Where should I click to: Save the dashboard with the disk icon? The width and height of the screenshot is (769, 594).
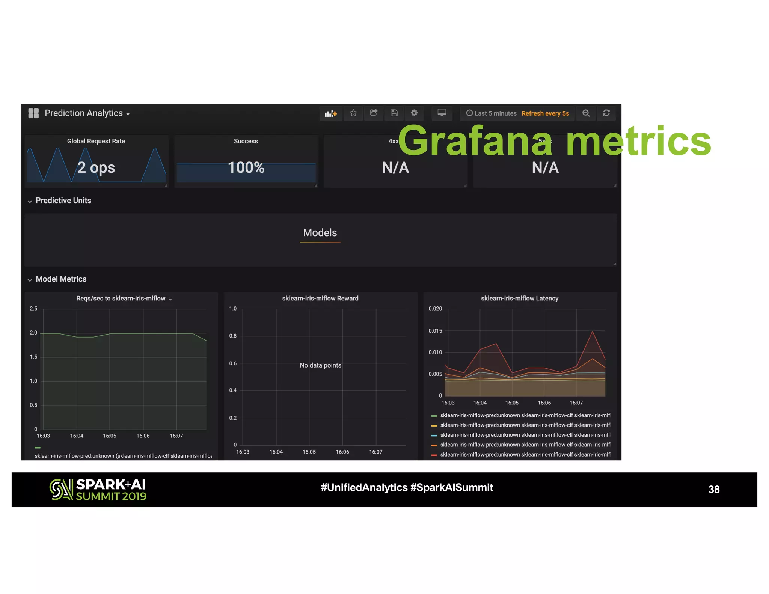click(x=394, y=113)
